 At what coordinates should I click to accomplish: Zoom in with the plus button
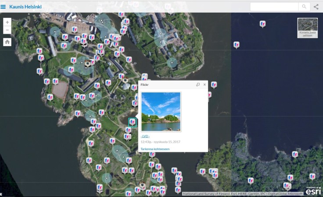7,22
